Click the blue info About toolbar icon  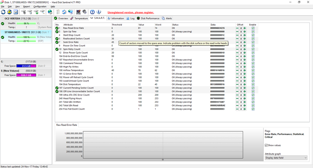[x=98, y=12]
